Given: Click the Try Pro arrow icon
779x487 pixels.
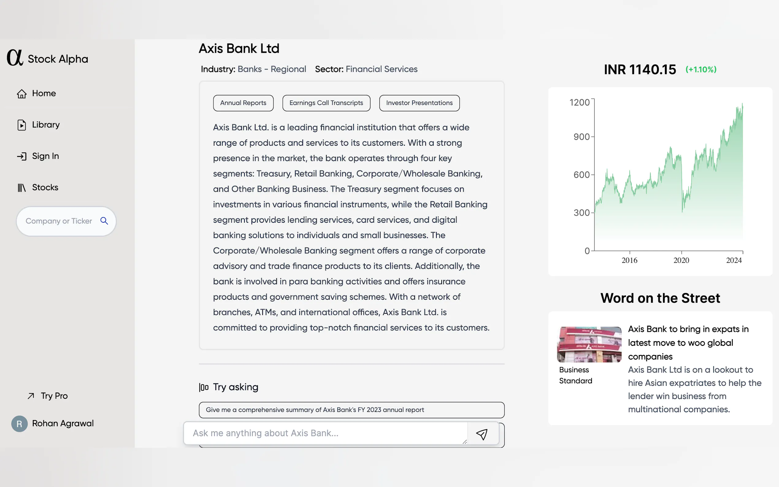Looking at the screenshot, I should [31, 396].
